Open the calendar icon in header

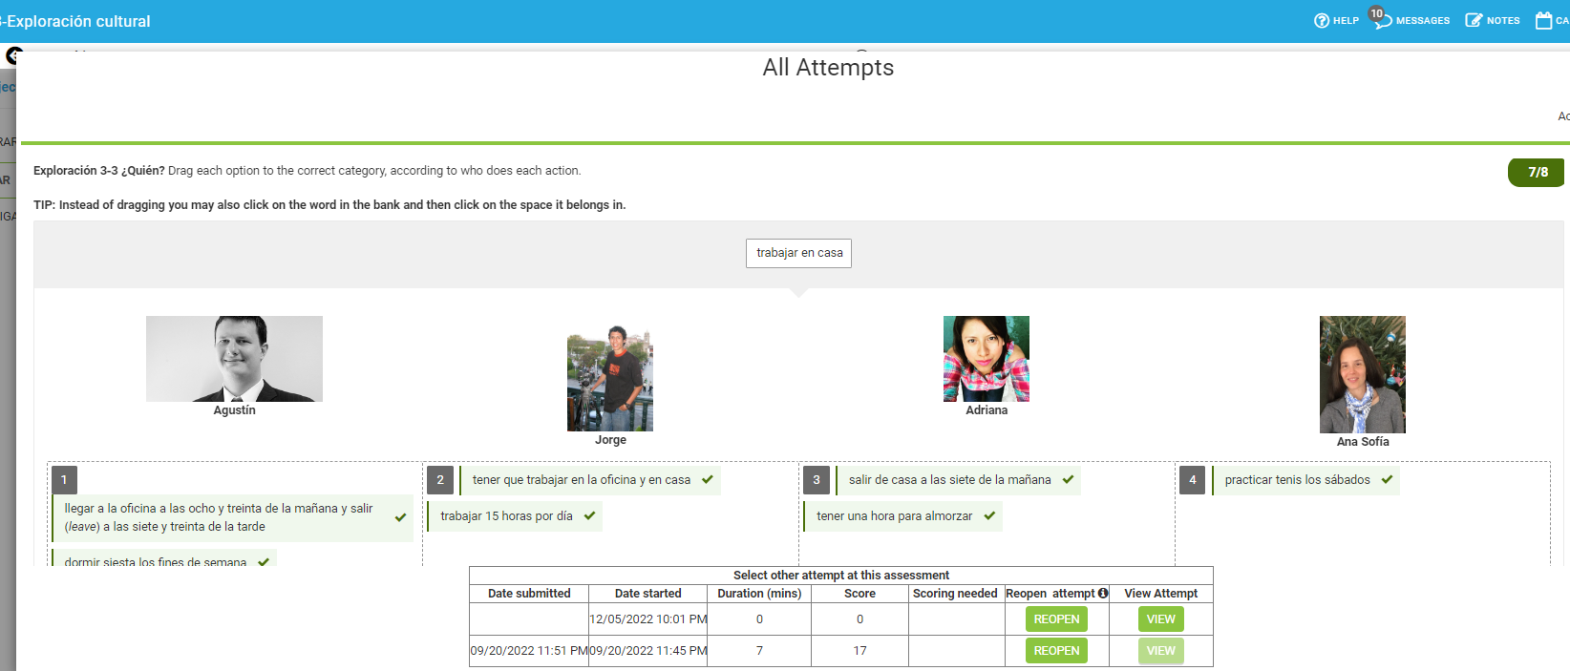point(1543,20)
